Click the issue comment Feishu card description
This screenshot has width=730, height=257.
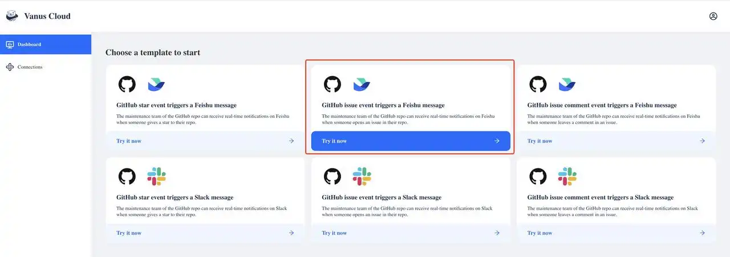613,119
